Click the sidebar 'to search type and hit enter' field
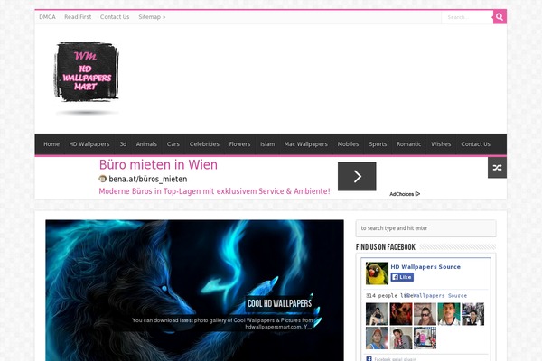Viewport: 542px width, 361px height. 425,228
